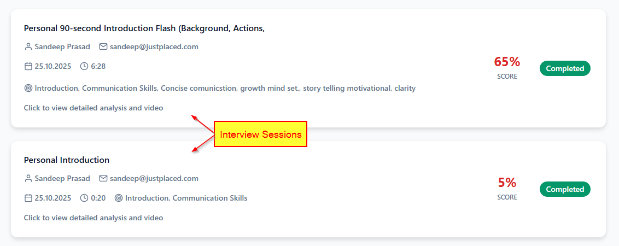Screen dimensions: 619x246
Task: Click the clock icon next to 0:20
Action: [84, 198]
